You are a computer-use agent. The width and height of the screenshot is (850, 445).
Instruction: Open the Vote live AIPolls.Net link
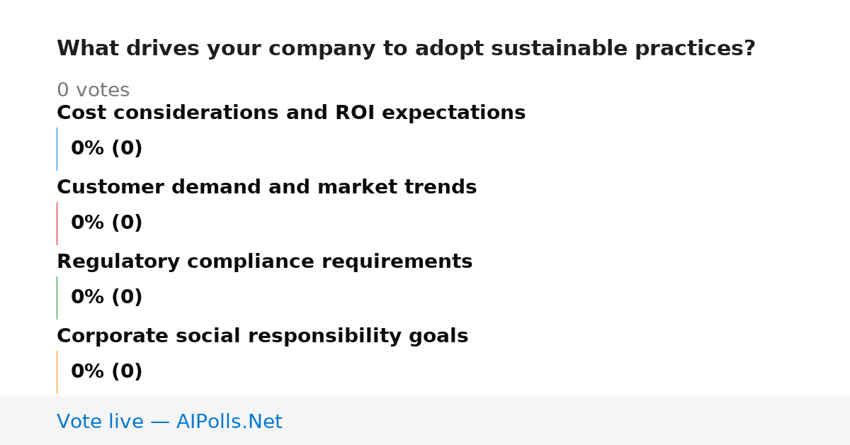(169, 422)
